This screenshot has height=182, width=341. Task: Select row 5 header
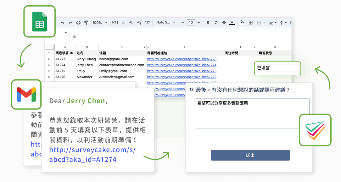[49, 77]
